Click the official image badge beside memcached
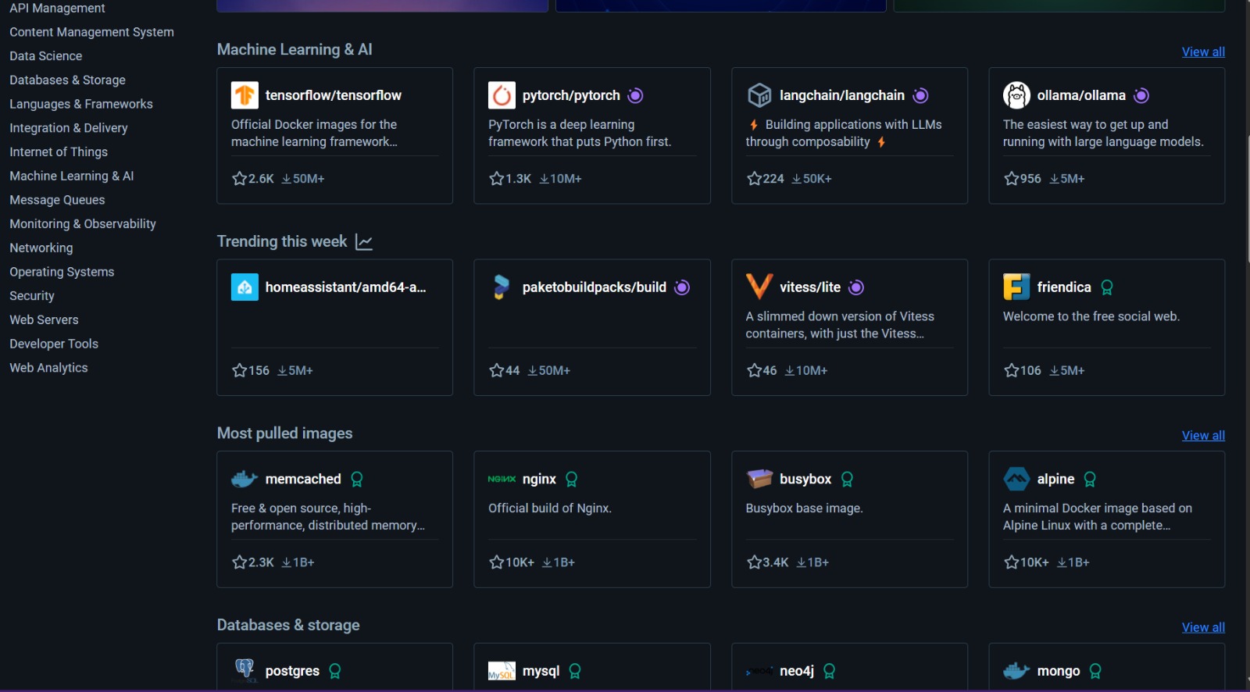1250x692 pixels. pos(357,479)
